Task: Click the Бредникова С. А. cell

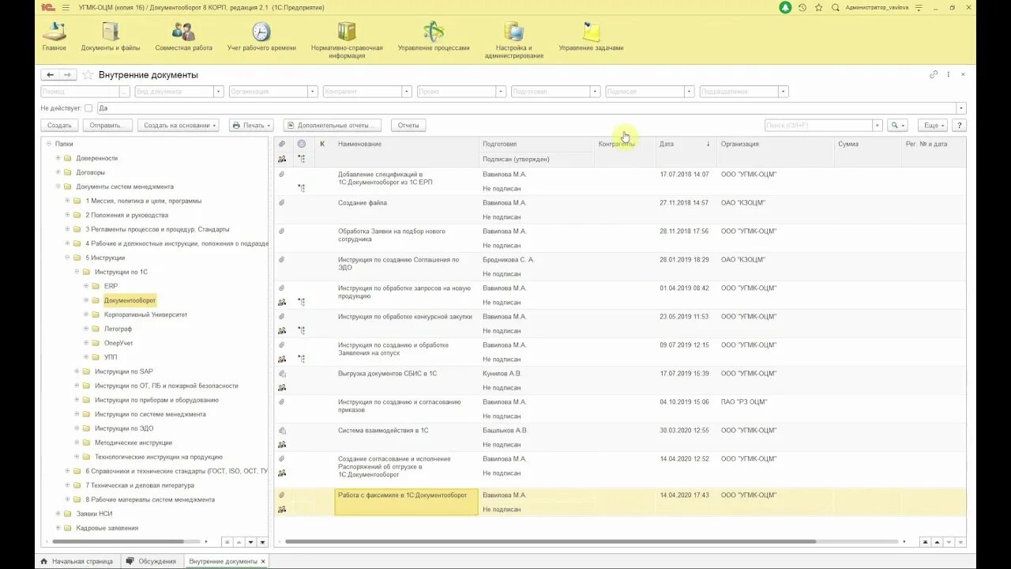Action: 509,260
